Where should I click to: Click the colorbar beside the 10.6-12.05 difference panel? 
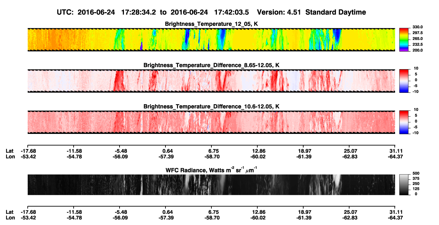pos(404,122)
